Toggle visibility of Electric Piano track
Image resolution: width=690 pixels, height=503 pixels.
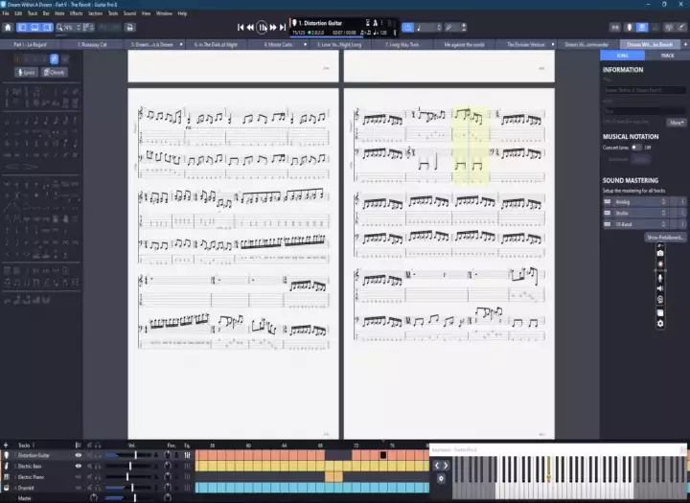79,477
